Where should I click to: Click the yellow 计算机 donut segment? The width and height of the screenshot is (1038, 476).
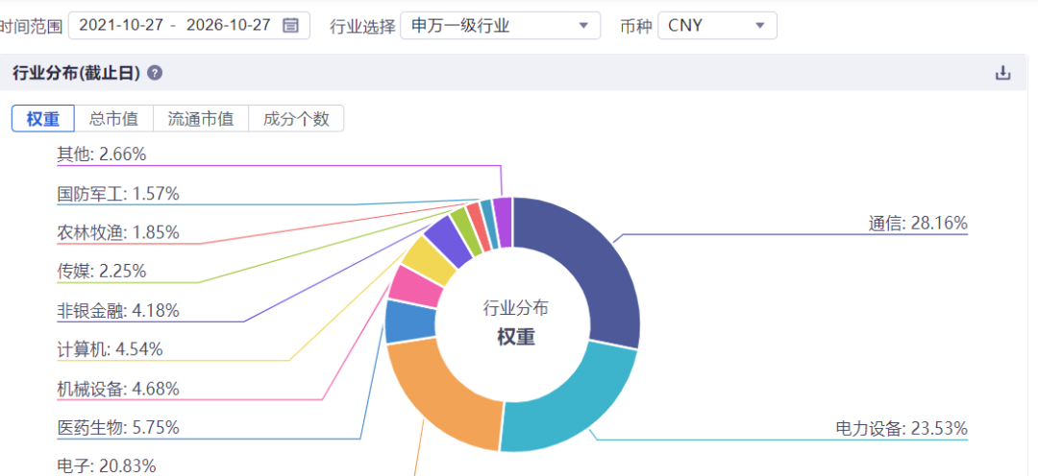(430, 260)
